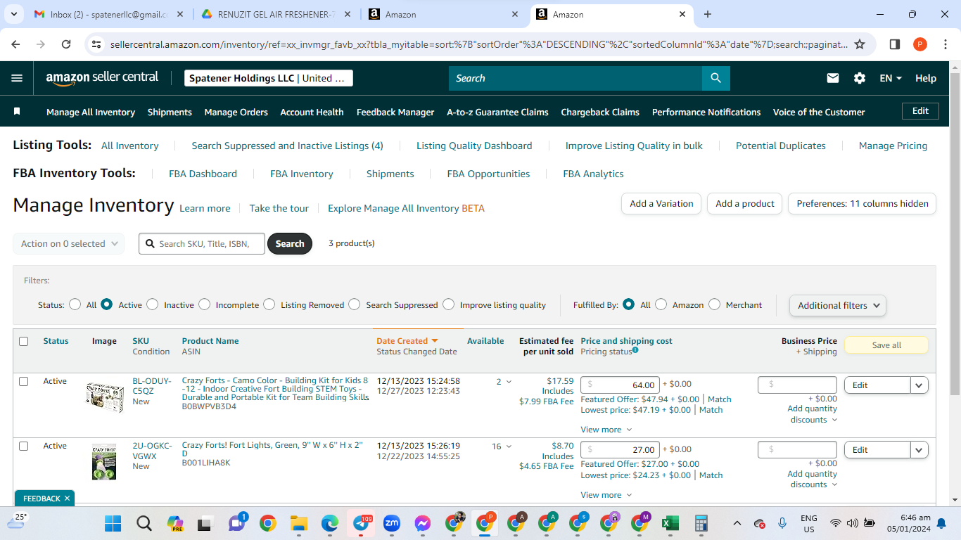
Task: Open the Spatener Holdings LLC account switcher
Action: point(269,78)
